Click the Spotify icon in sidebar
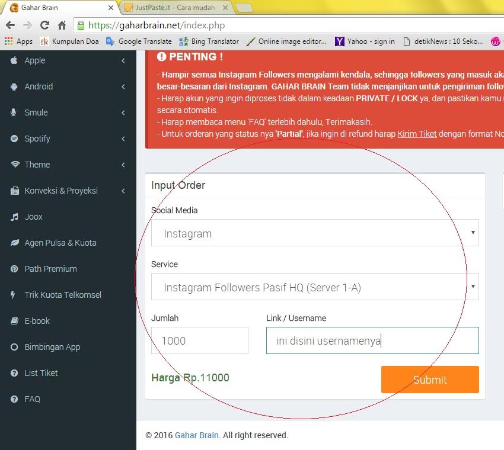Screen dimensions: 504x450 click(x=14, y=139)
